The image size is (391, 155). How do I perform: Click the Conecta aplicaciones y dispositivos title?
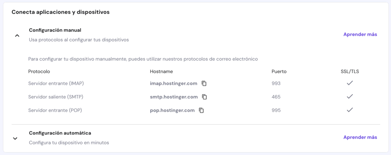point(61,12)
